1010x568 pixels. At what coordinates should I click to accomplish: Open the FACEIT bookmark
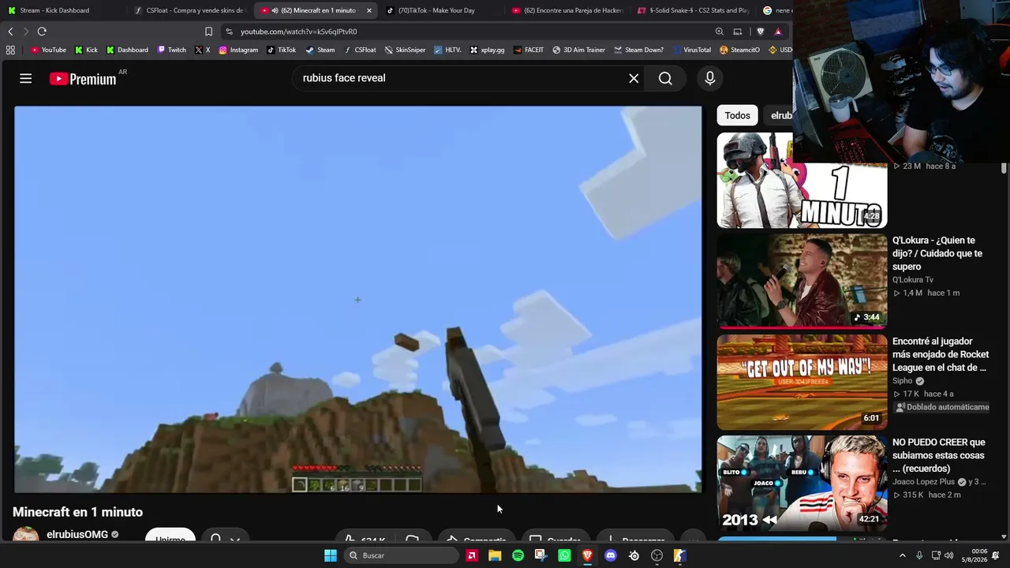click(x=528, y=50)
